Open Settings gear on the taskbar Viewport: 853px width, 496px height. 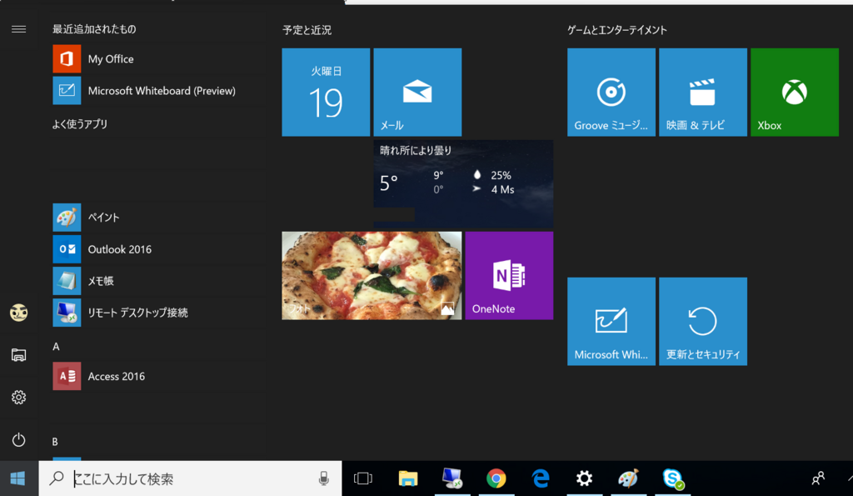[584, 478]
